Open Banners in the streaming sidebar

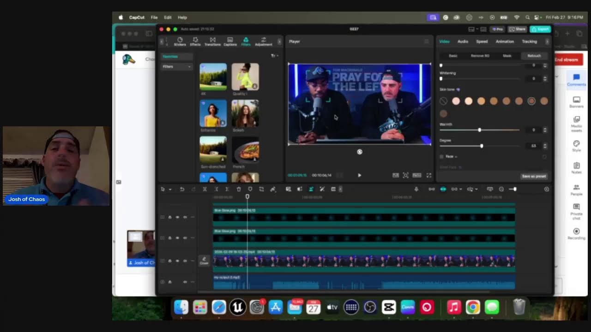click(576, 102)
